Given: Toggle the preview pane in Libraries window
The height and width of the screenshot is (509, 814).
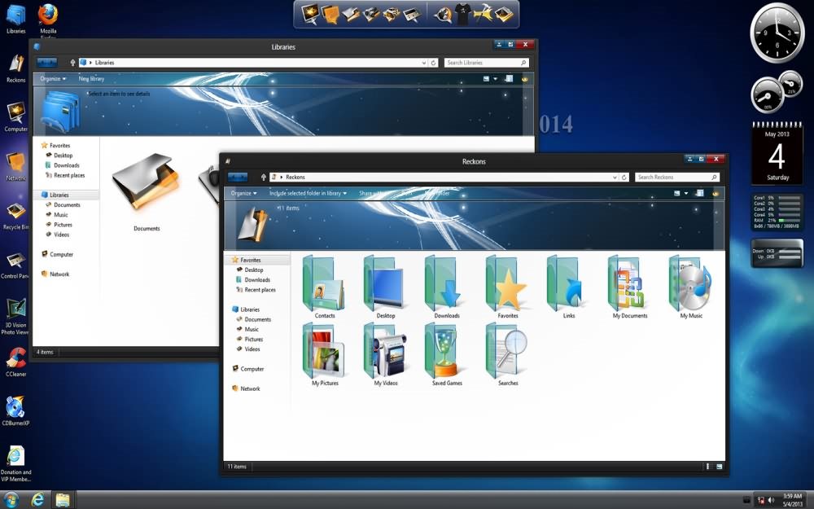Looking at the screenshot, I should 509,79.
